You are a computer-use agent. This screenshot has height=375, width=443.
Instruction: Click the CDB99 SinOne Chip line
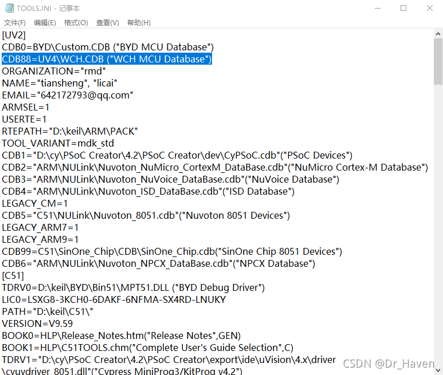click(172, 251)
